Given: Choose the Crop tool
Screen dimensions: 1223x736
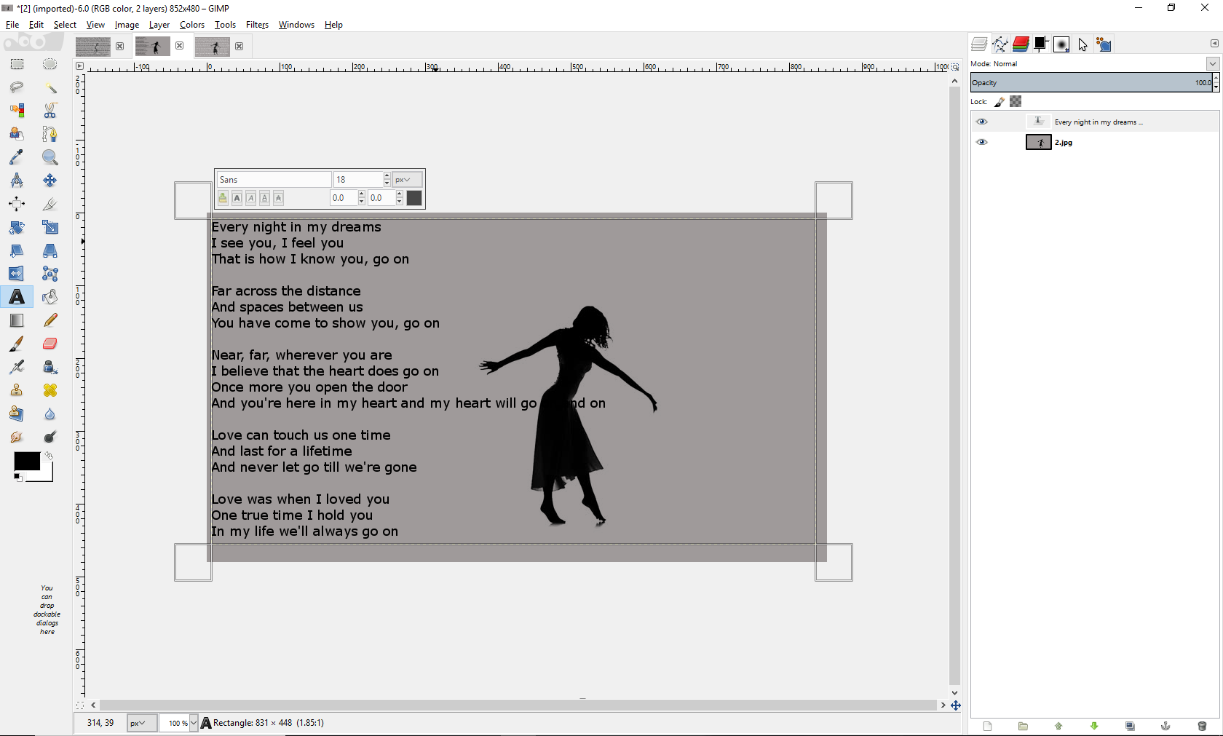Looking at the screenshot, I should [x=50, y=204].
